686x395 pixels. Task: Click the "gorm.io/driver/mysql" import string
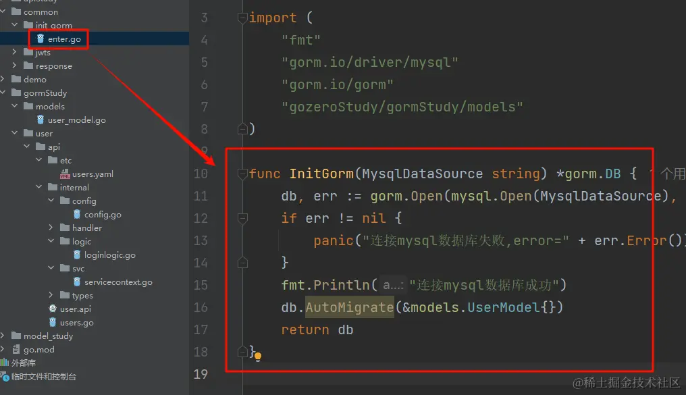pos(370,62)
